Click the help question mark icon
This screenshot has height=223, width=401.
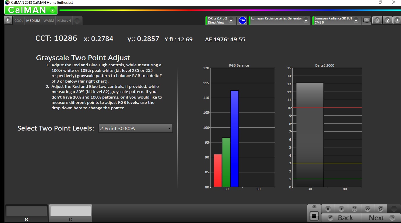[387, 20]
